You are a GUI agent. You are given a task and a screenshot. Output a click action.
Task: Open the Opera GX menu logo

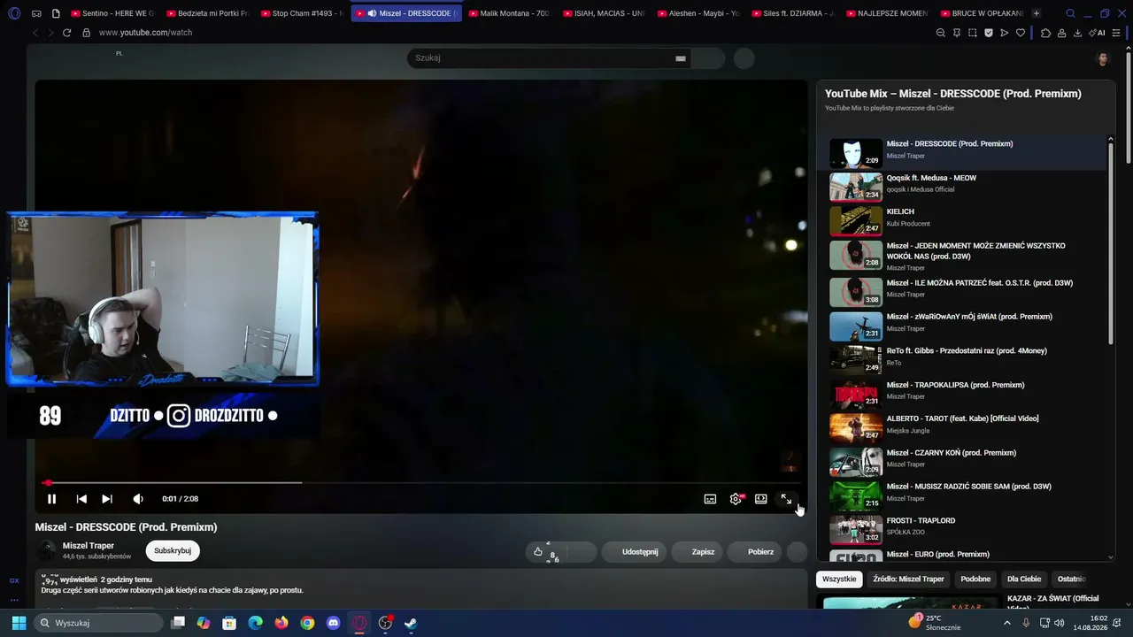[x=14, y=13]
